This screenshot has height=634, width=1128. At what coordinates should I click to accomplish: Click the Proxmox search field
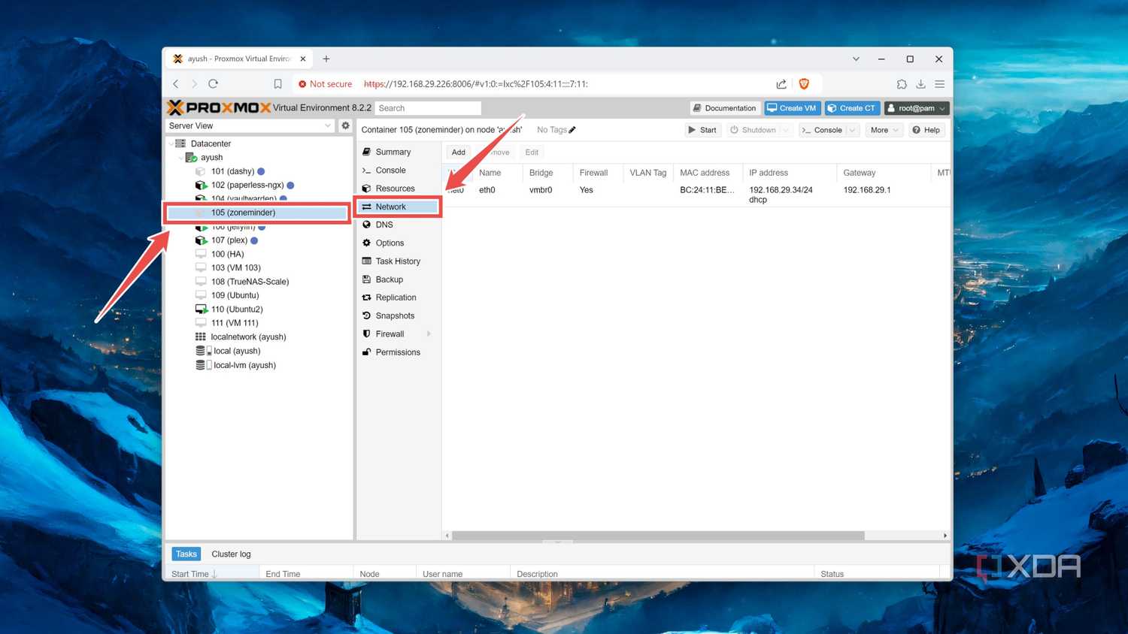428,108
